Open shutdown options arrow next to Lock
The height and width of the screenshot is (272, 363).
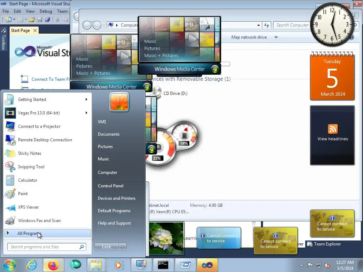[x=122, y=247]
